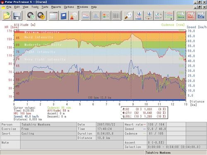Click the dotted cursor line at 160 bpm peak

click(131, 66)
